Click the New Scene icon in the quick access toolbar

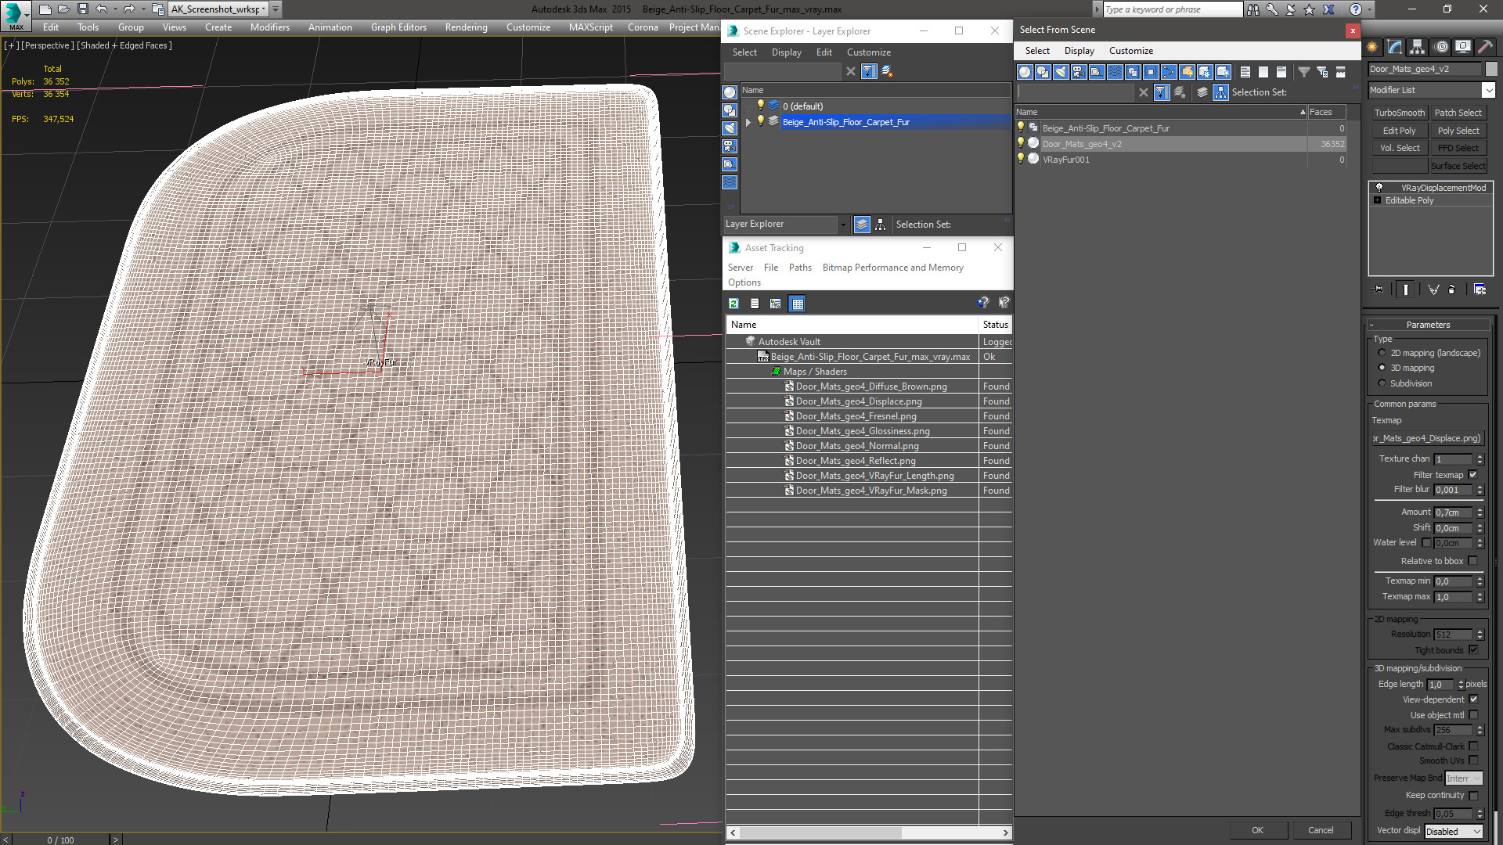point(45,9)
